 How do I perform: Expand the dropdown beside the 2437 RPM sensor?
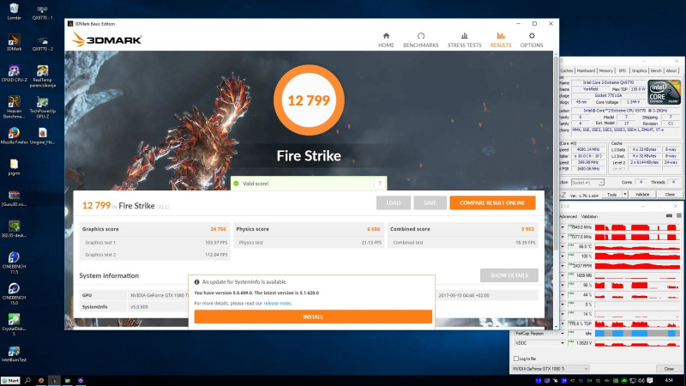point(563,266)
